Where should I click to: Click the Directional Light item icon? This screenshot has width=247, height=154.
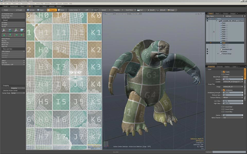point(221,49)
